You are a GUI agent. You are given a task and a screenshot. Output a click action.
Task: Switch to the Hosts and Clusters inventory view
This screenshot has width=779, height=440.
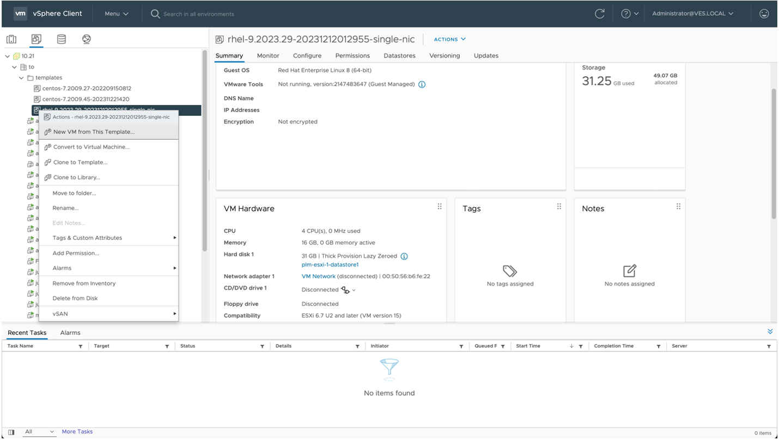coord(11,39)
